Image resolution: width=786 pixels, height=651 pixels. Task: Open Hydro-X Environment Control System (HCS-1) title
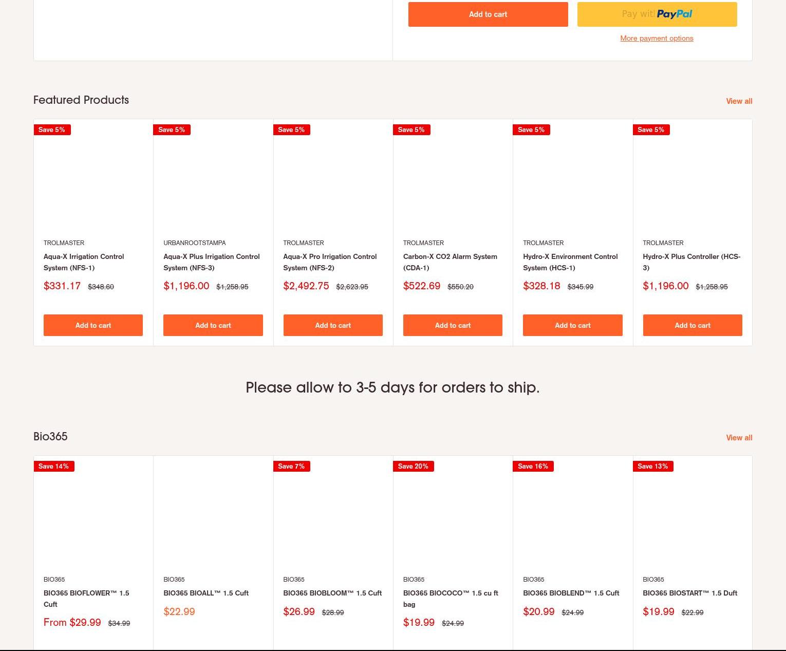pyautogui.click(x=570, y=262)
